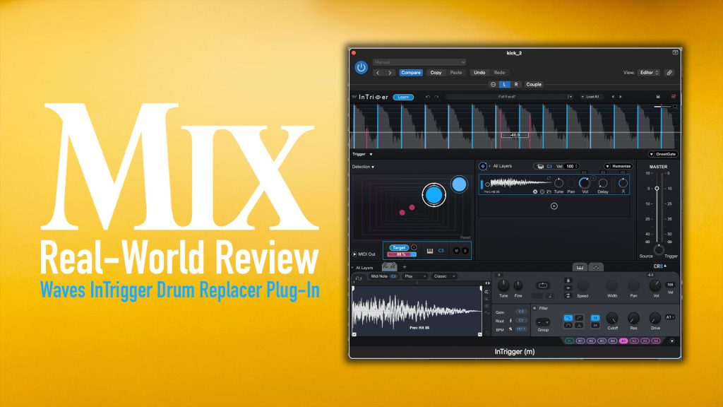Screen dimensions: 723x407
Task: Solo the target with the S button
Action: pyautogui.click(x=465, y=250)
